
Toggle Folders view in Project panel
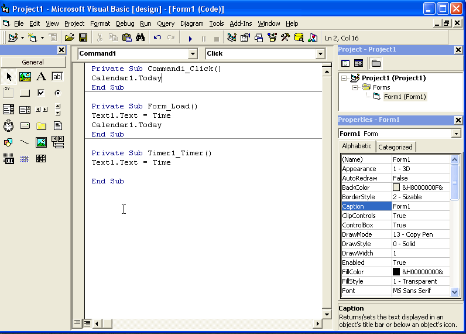376,63
